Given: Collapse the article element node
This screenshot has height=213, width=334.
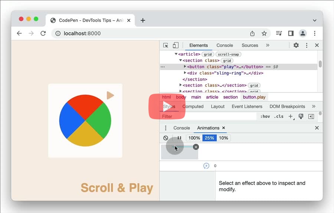Looking at the screenshot, I should coord(176,54).
